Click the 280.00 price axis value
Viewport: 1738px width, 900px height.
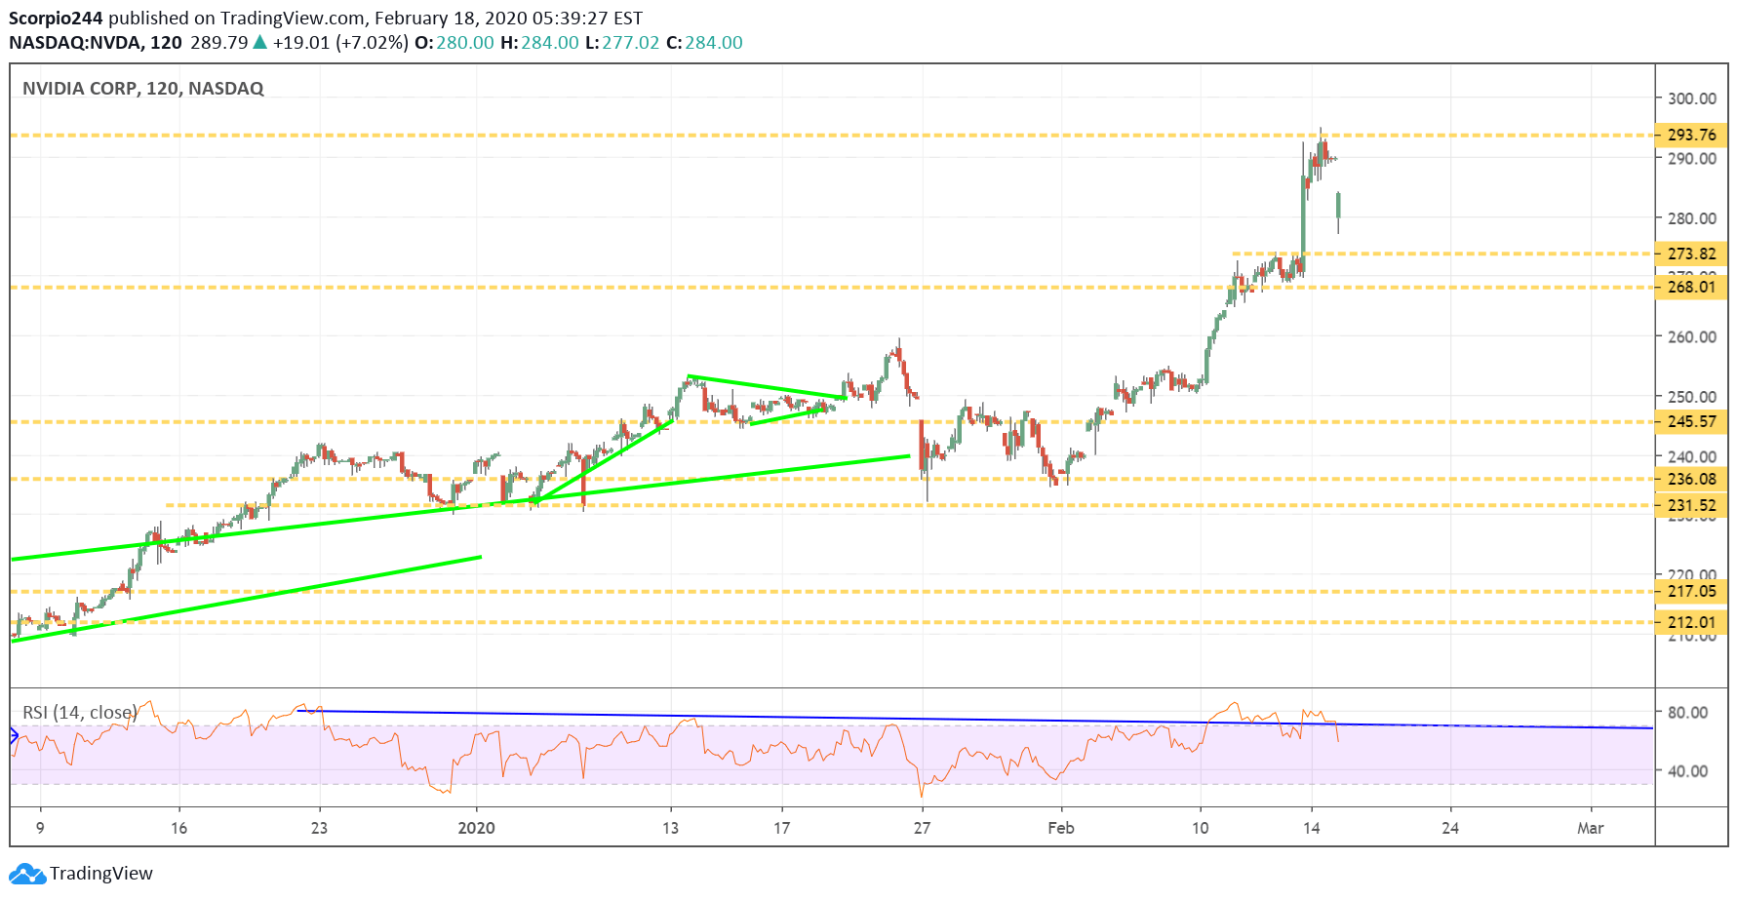point(1692,218)
